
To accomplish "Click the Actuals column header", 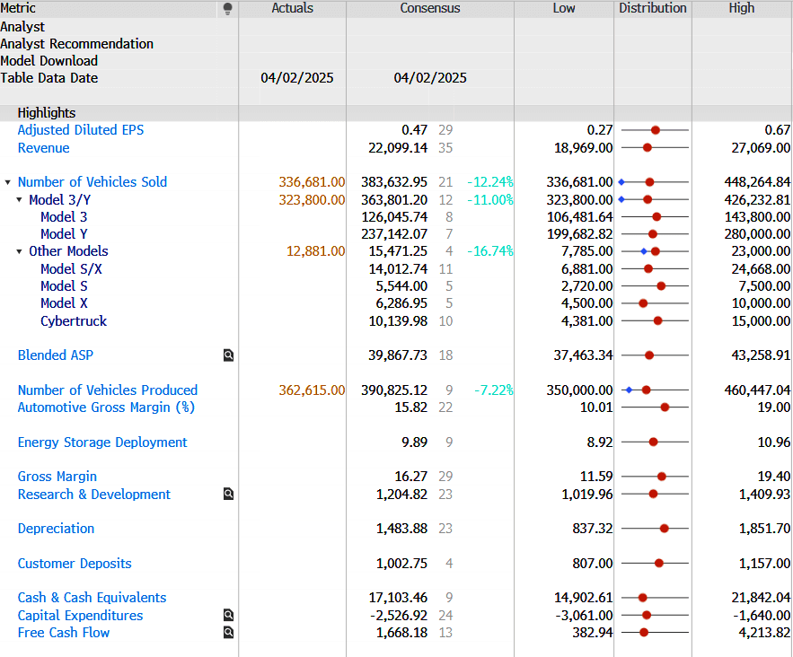I will click(292, 9).
